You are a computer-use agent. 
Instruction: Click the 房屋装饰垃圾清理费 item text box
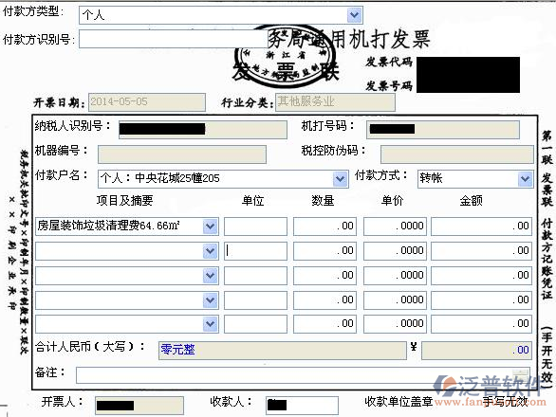120,227
